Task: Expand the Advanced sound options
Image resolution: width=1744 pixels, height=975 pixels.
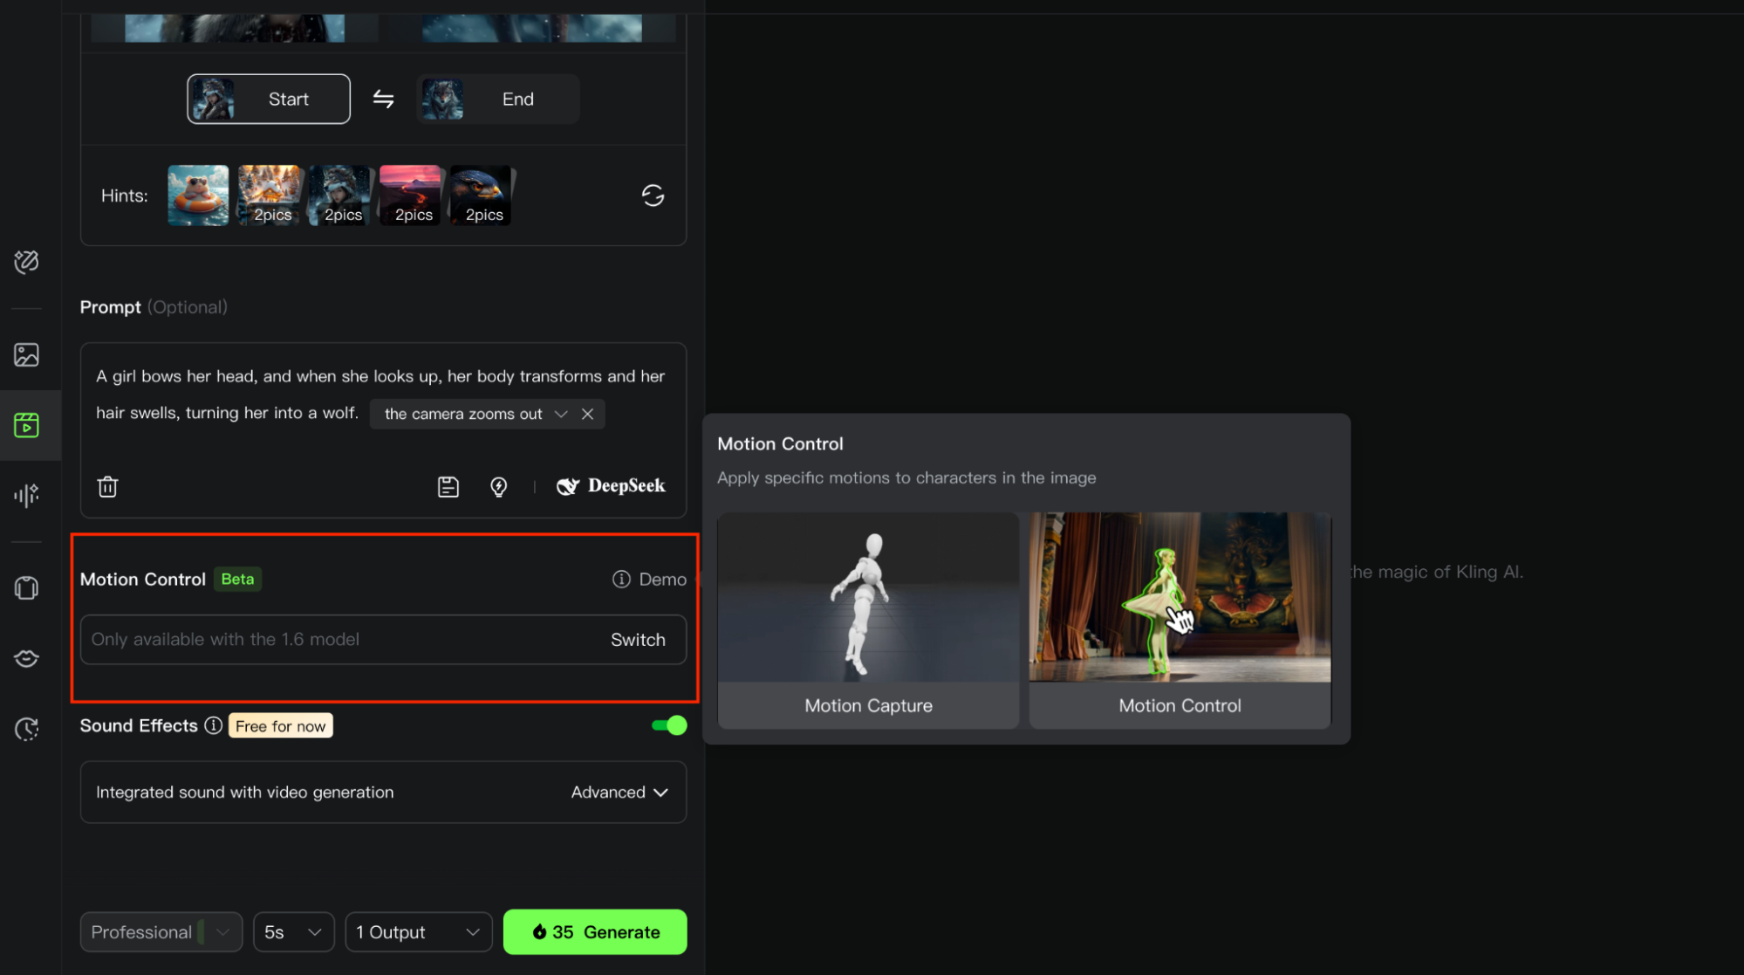Action: [x=619, y=792]
